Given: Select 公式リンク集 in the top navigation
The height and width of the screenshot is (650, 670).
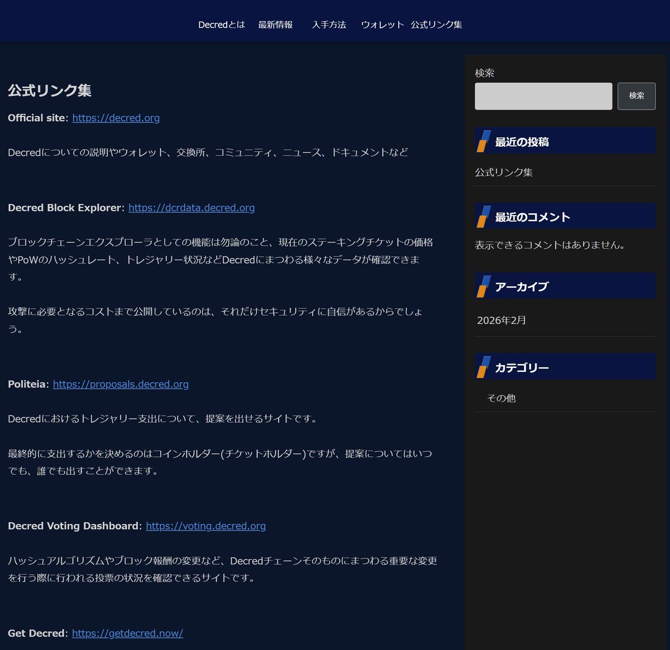Looking at the screenshot, I should 436,25.
